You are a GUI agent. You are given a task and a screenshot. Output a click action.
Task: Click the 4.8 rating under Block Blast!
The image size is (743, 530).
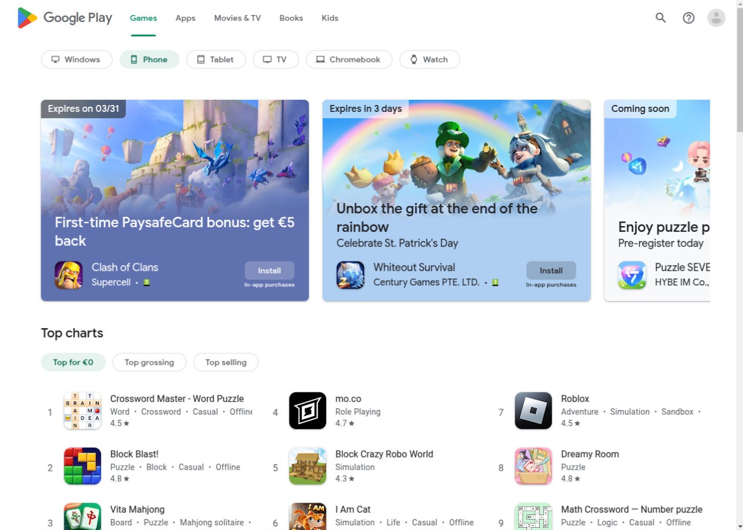[x=120, y=478]
